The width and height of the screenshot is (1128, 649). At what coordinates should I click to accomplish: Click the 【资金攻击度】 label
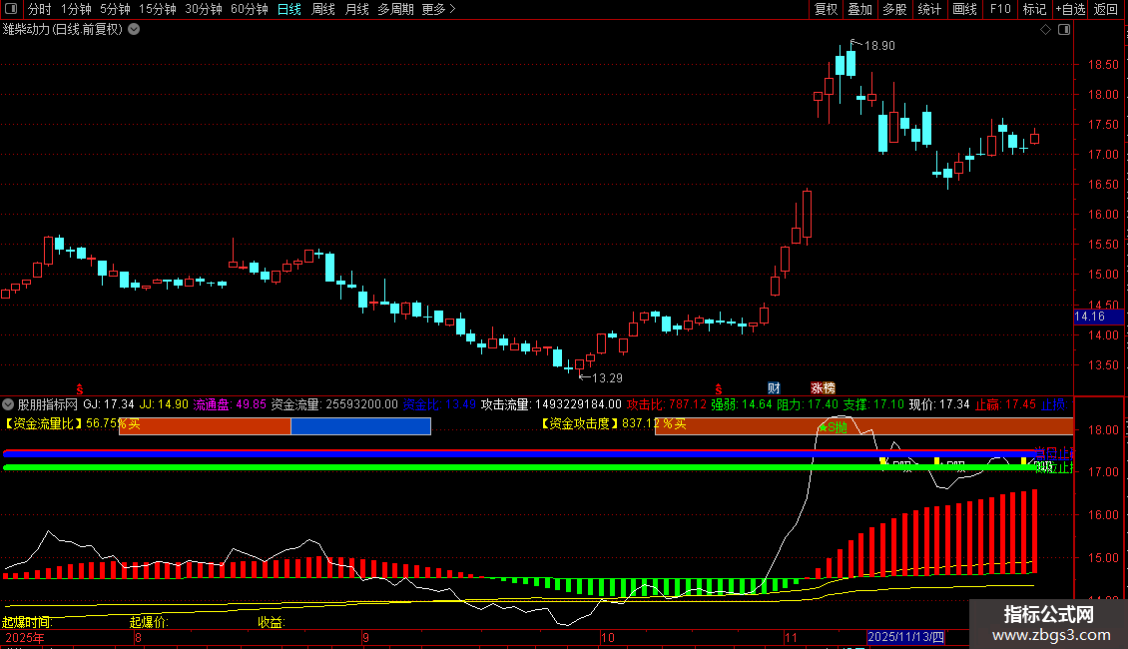(579, 423)
